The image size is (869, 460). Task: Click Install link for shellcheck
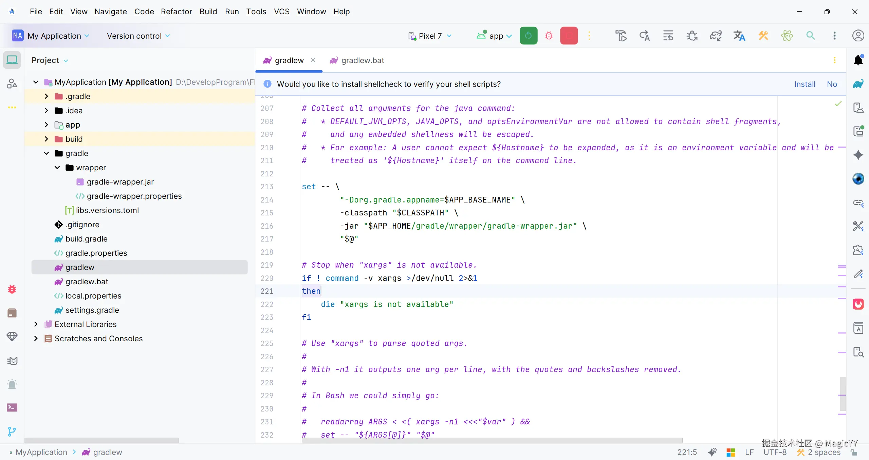pos(804,84)
